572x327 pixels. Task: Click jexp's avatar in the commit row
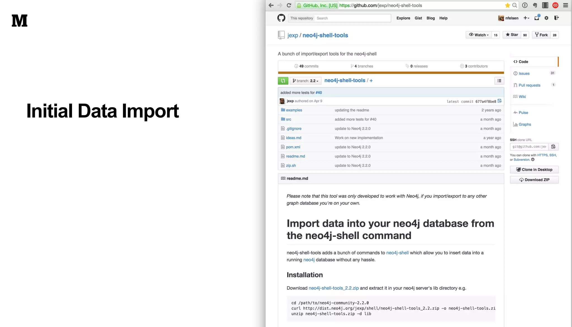[282, 101]
